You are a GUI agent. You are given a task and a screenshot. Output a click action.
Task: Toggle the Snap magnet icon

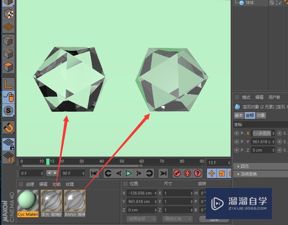(8, 127)
